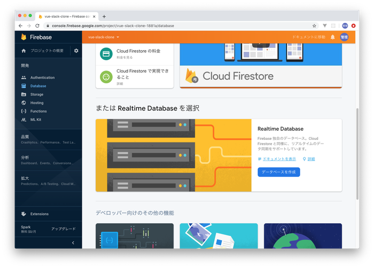The image size is (374, 268).
Task: Click the Vue devtools extension icon
Action: [325, 26]
